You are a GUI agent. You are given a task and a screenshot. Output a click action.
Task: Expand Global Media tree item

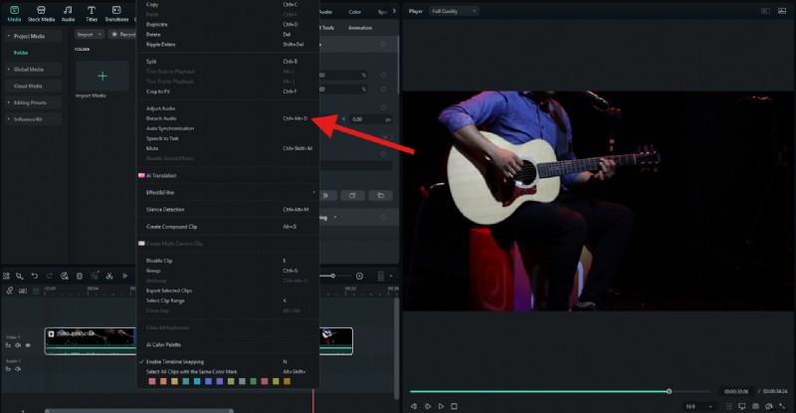coord(9,69)
